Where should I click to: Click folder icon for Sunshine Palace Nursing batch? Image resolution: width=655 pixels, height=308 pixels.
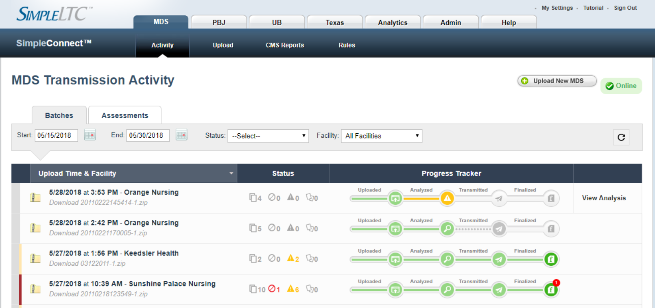tap(35, 289)
